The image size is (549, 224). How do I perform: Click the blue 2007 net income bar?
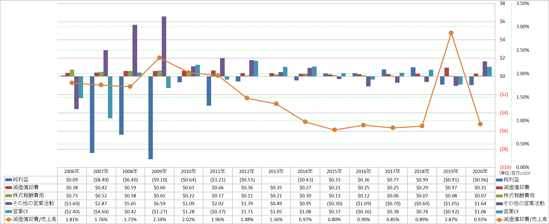coord(92,115)
